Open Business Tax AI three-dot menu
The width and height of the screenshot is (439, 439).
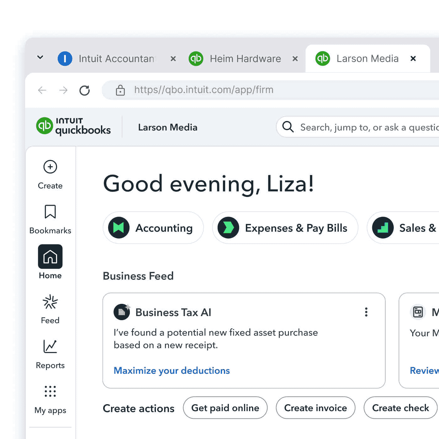[366, 312]
